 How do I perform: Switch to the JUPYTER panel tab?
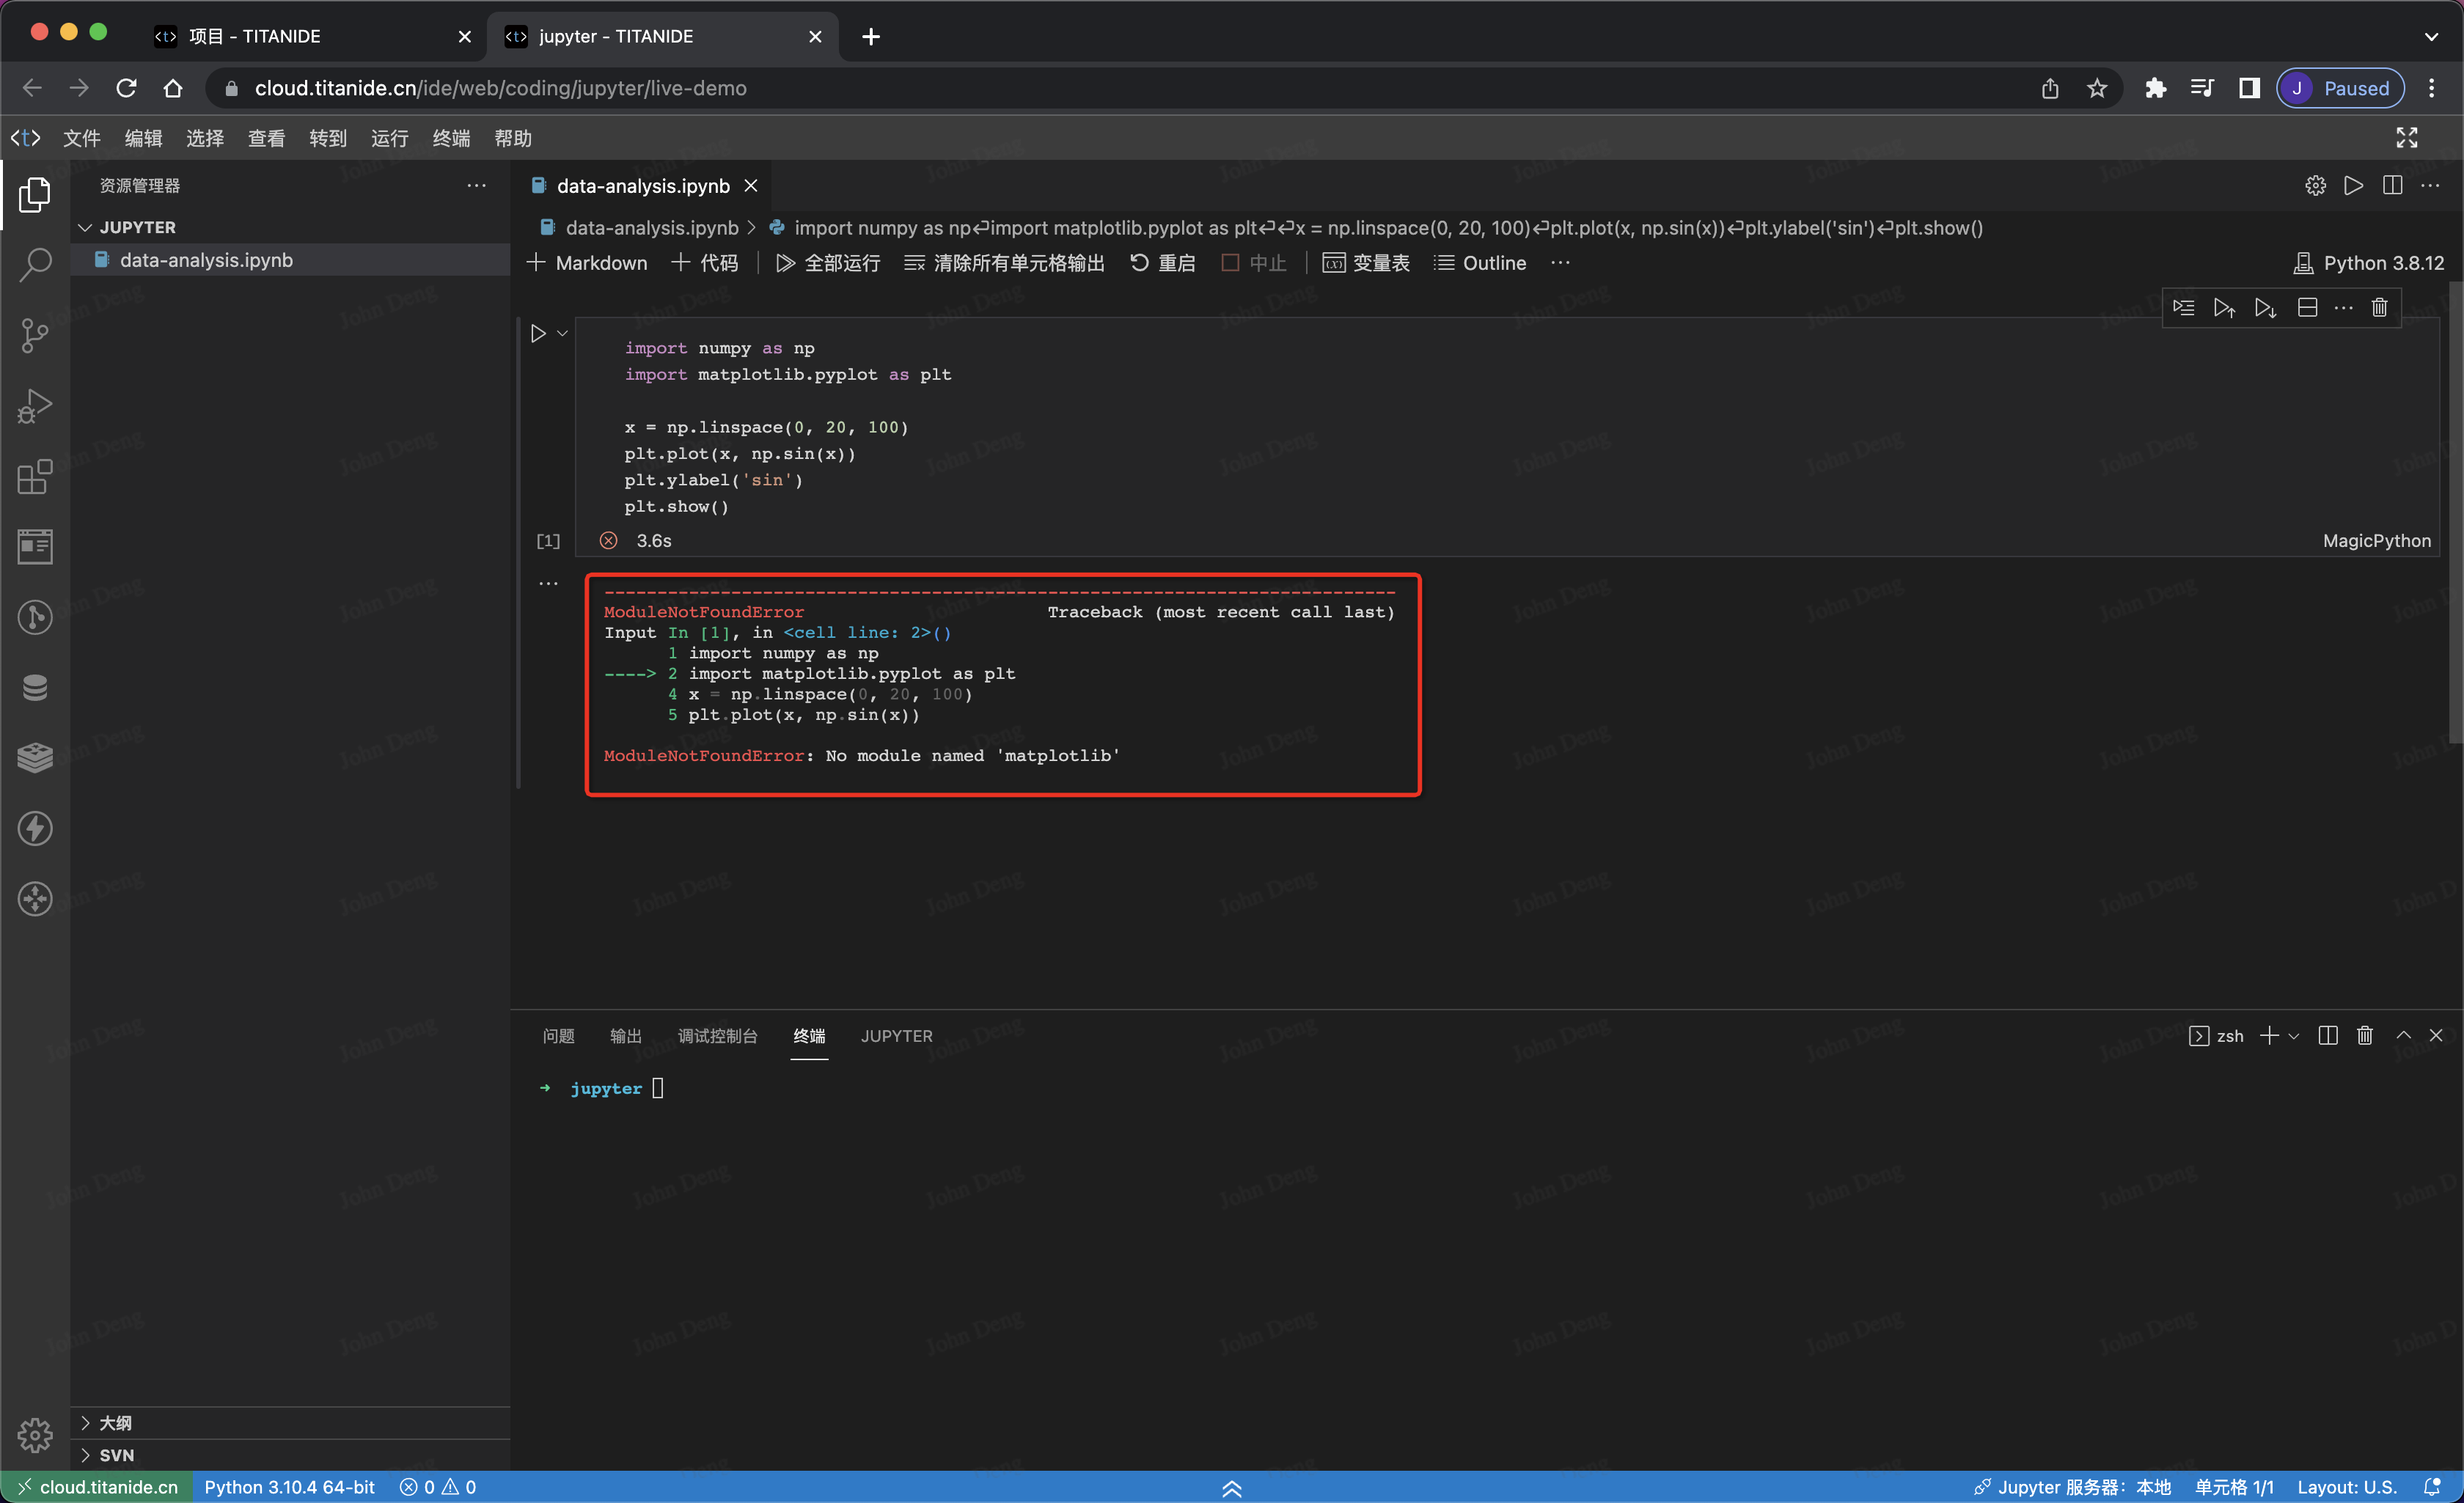tap(896, 1036)
